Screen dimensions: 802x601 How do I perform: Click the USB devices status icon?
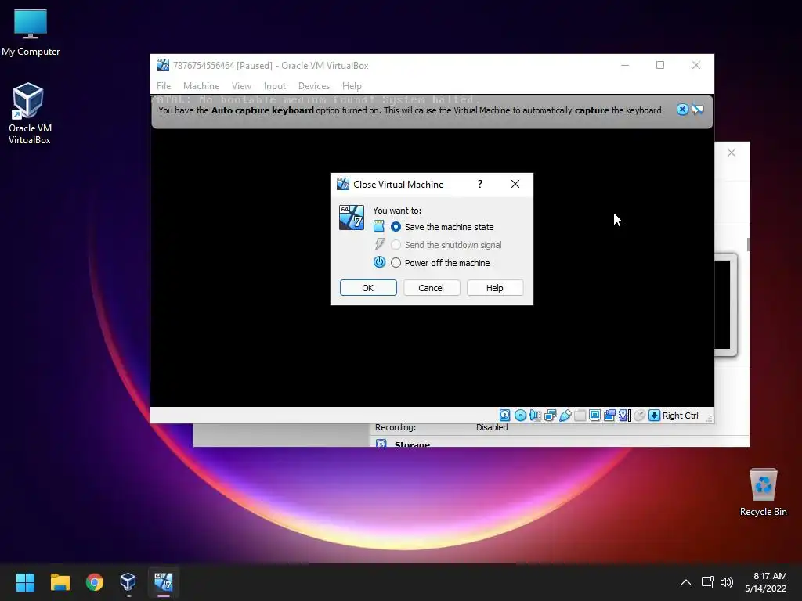[x=565, y=416]
